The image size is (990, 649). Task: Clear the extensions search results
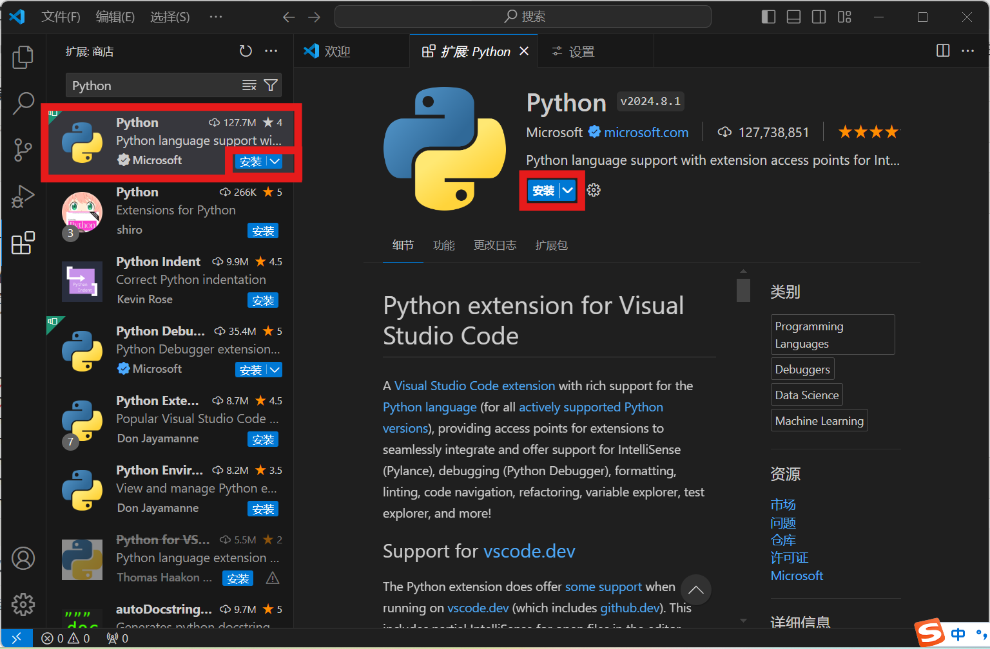[x=249, y=86]
